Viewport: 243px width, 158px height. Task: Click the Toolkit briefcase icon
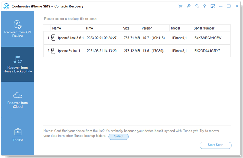point(18,132)
